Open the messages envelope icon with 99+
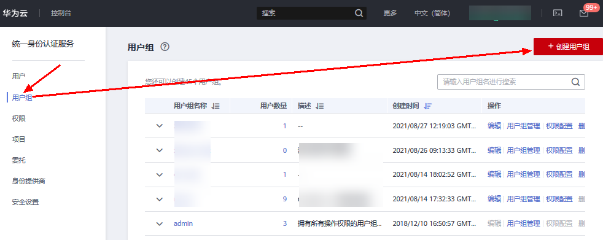 (x=584, y=13)
